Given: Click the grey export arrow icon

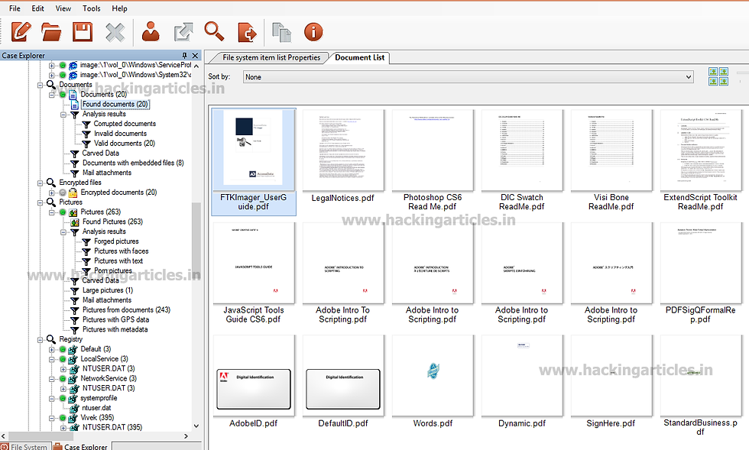Looking at the screenshot, I should [x=183, y=32].
